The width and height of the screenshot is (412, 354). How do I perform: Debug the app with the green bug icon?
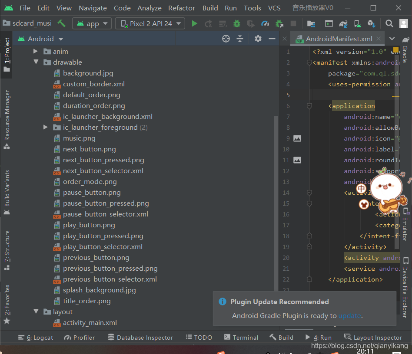(x=237, y=23)
